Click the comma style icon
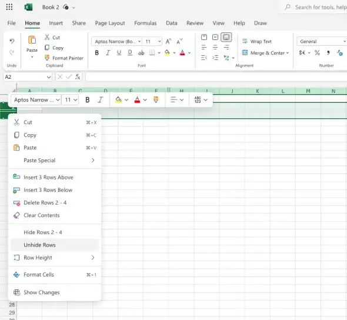The image size is (347, 320). (x=328, y=53)
